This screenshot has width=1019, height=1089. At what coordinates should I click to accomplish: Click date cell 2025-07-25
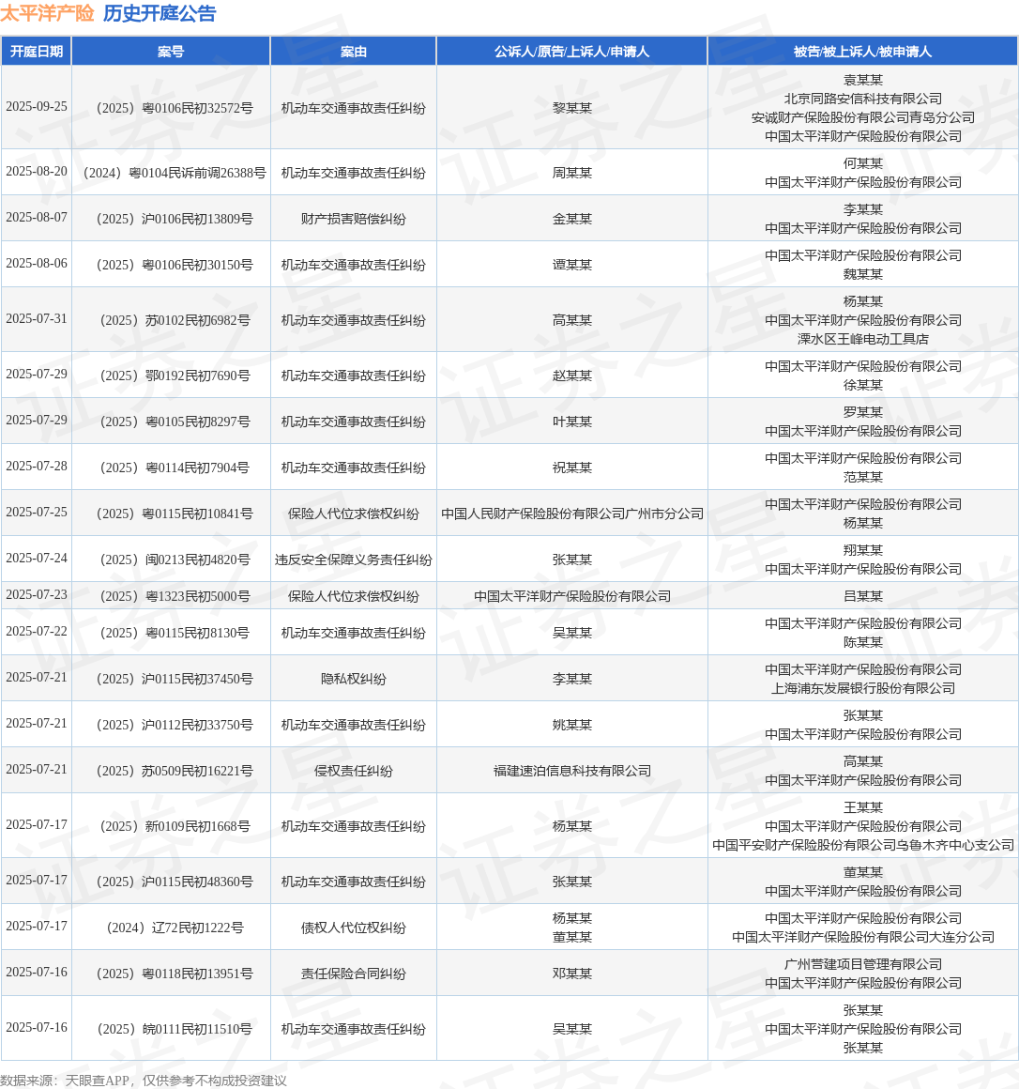37,512
